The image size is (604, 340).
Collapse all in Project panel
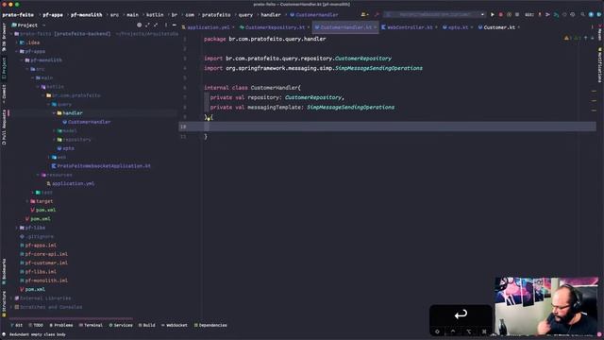pos(156,25)
